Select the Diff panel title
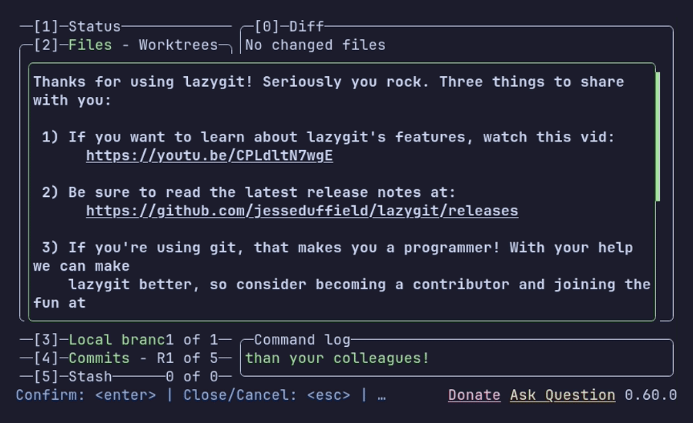This screenshot has width=693, height=423. 306,26
